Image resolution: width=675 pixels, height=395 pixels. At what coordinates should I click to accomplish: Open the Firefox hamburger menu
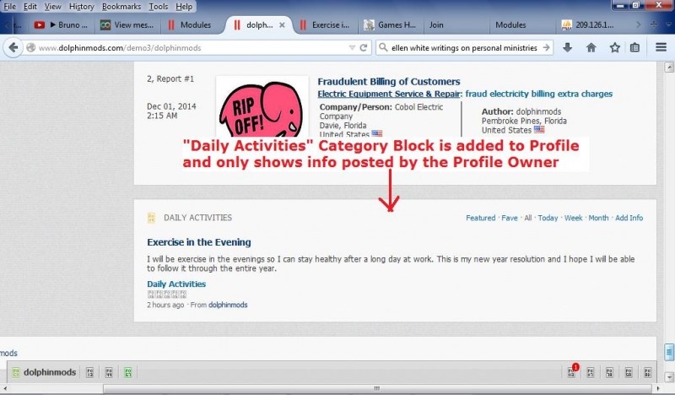pos(661,47)
